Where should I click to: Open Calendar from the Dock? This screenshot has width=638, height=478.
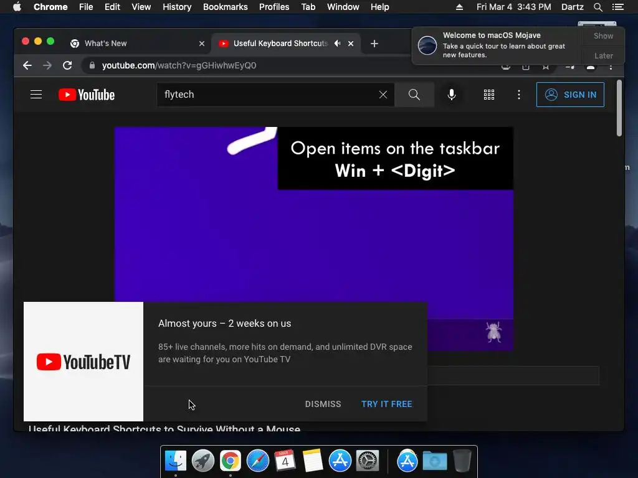[x=285, y=460]
